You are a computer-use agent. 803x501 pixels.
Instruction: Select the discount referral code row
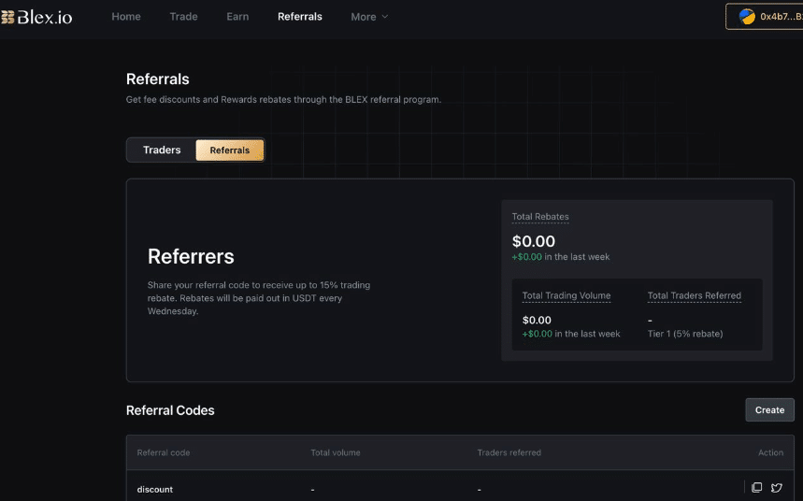[460, 487]
